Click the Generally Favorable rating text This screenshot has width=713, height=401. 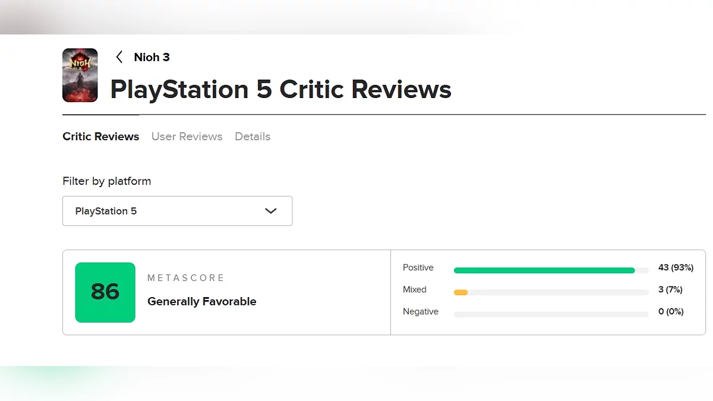[x=202, y=302]
